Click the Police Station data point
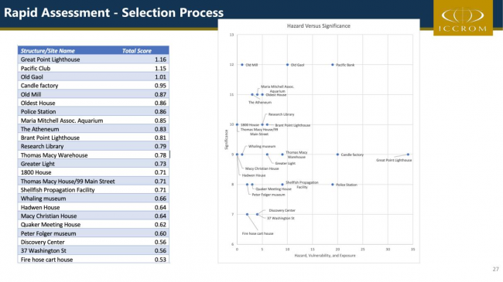The height and width of the screenshot is (282, 503). (x=332, y=185)
